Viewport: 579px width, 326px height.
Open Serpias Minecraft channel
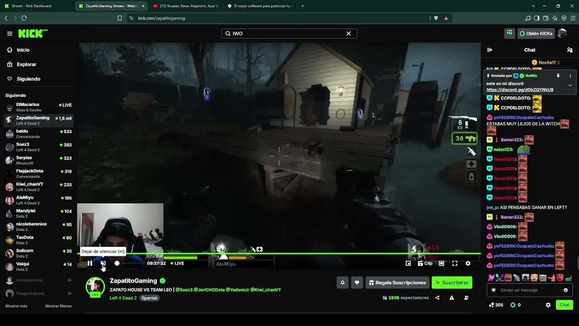tap(38, 160)
